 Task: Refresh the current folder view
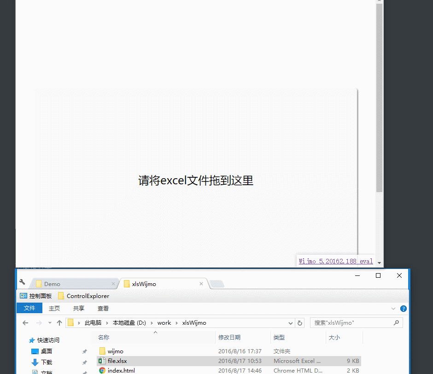tap(300, 323)
